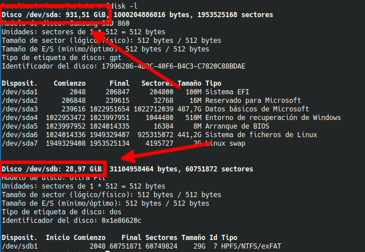Screen dimensions: 365x252
Task: Click /dev/sda3 in the partition list
Action: 20,109
